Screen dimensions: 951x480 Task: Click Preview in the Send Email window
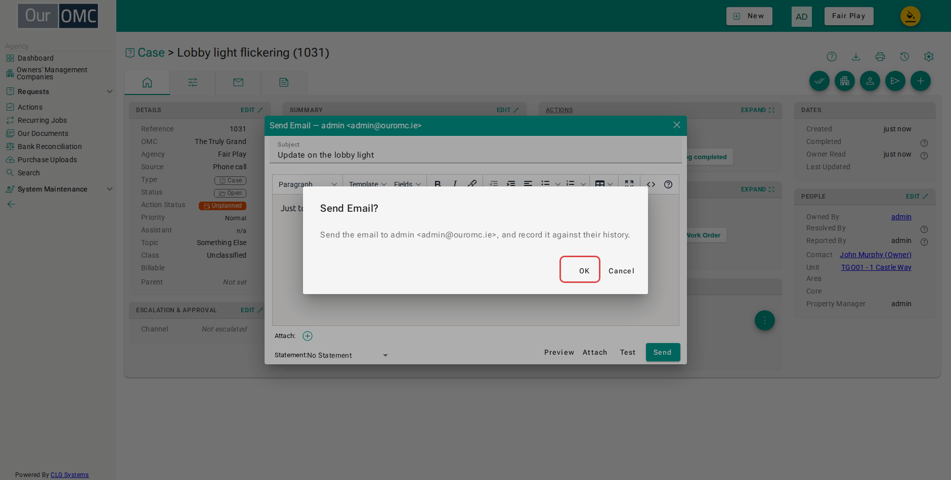(x=559, y=353)
